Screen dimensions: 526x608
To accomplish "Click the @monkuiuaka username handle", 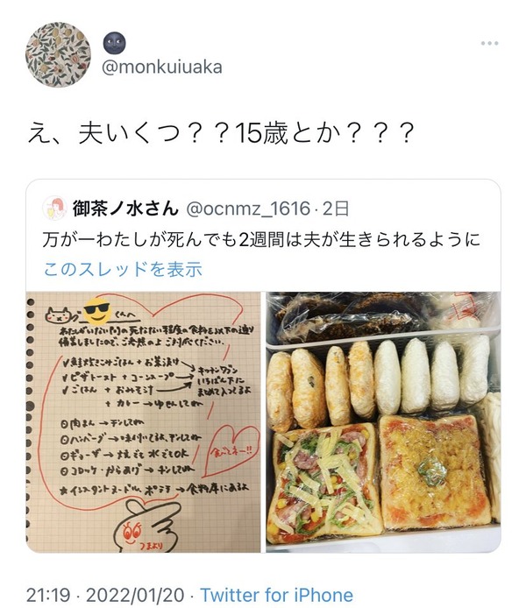I will tap(162, 67).
